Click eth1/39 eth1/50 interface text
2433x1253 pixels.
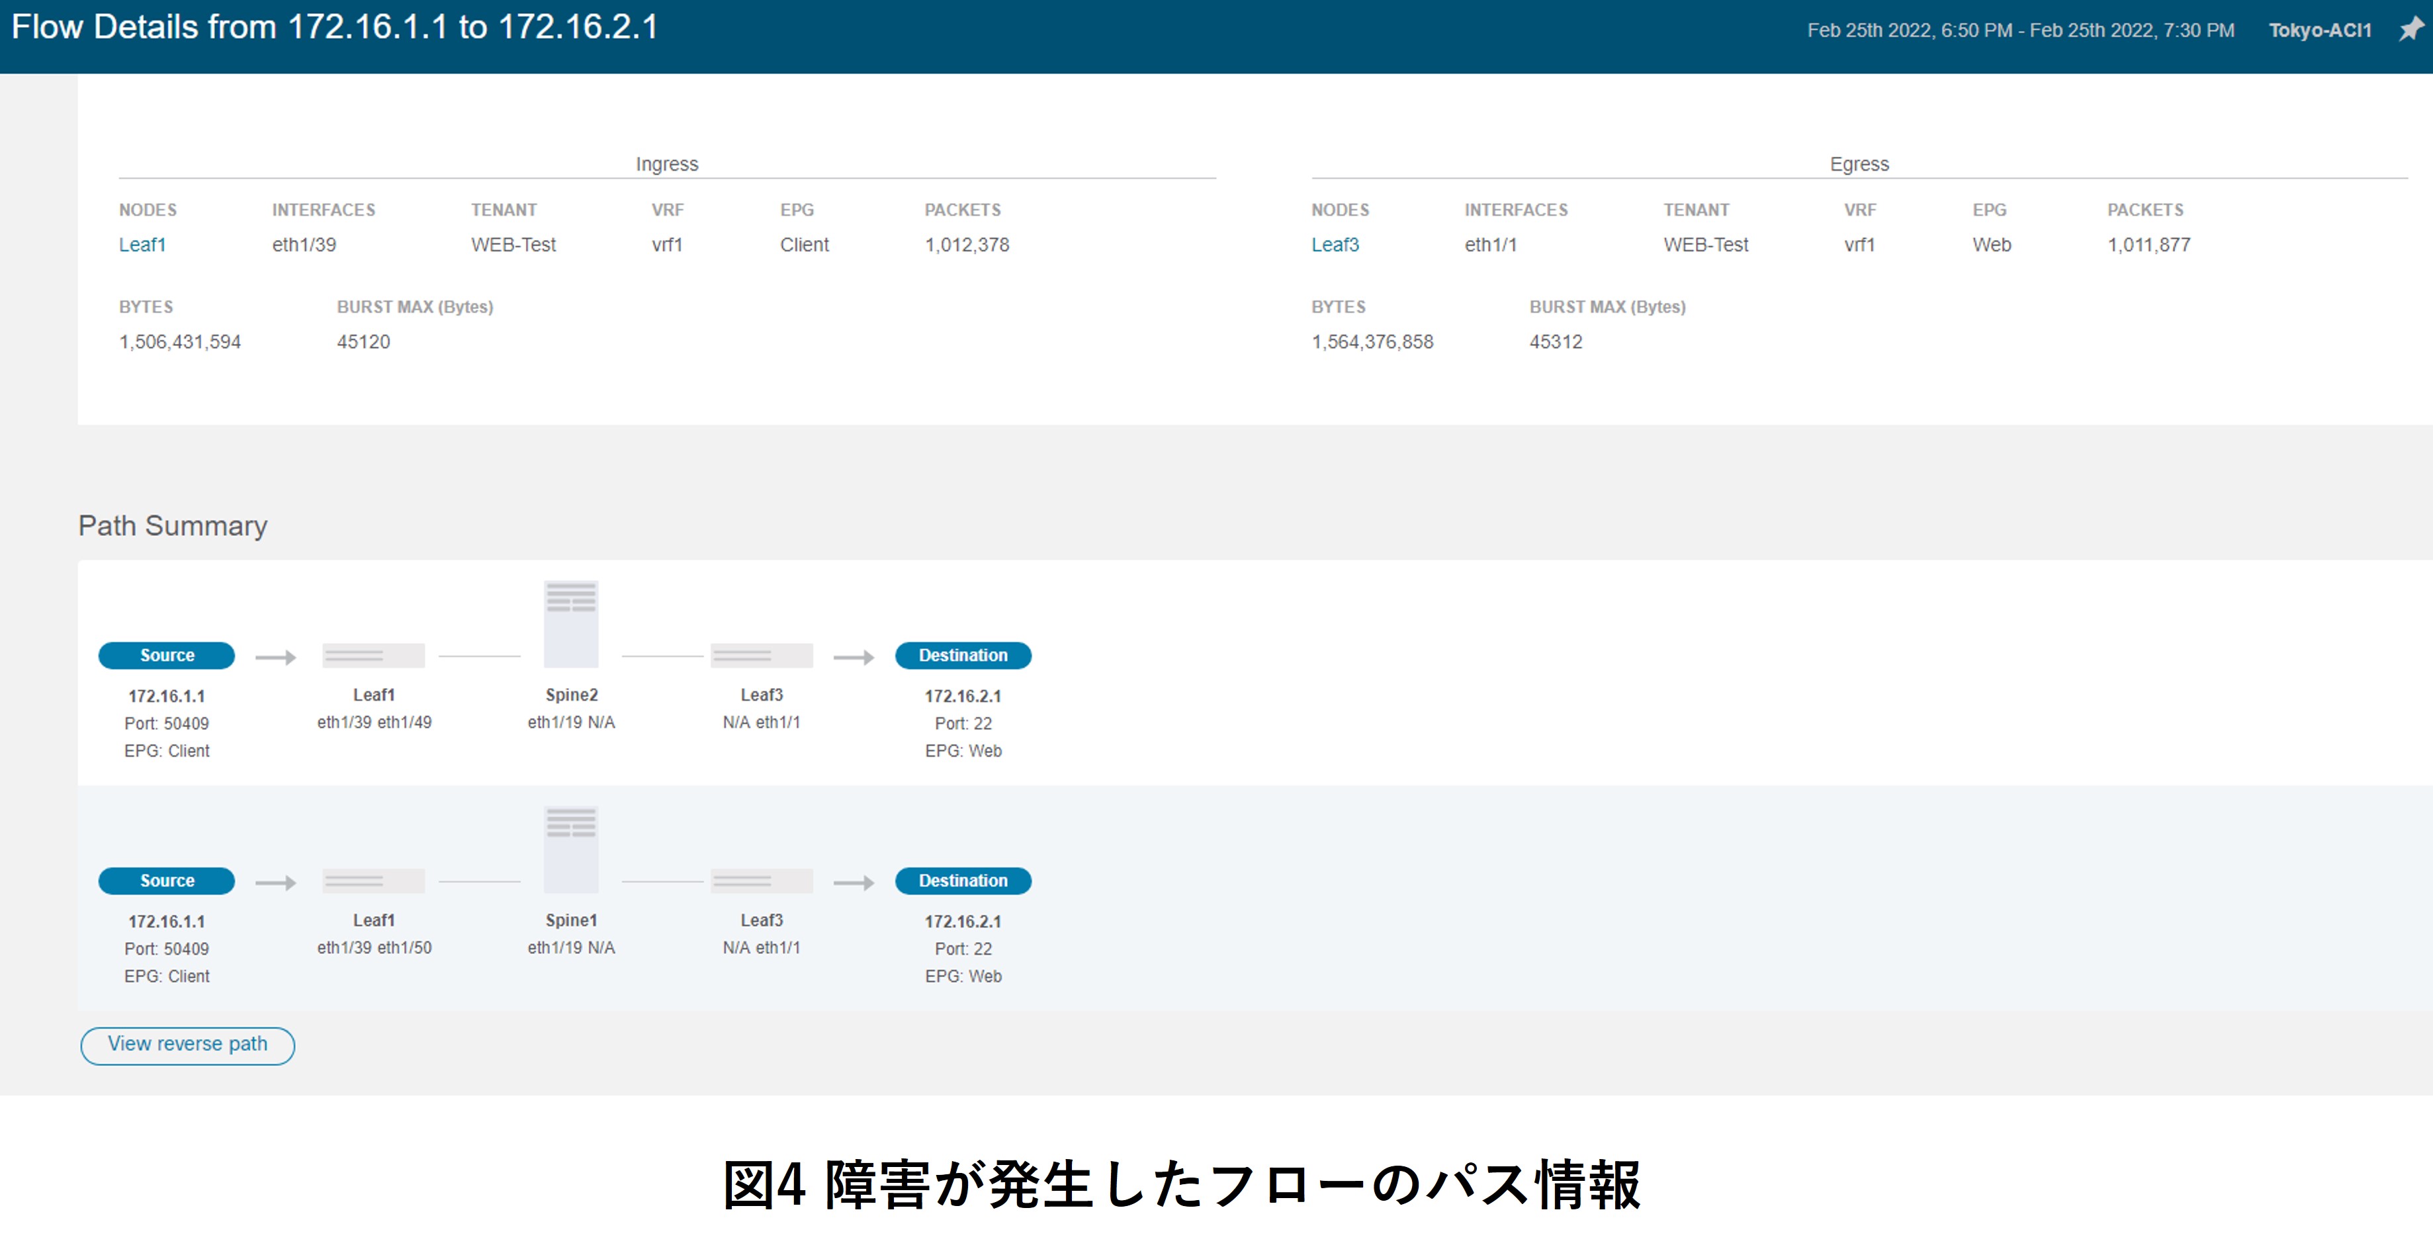click(374, 948)
